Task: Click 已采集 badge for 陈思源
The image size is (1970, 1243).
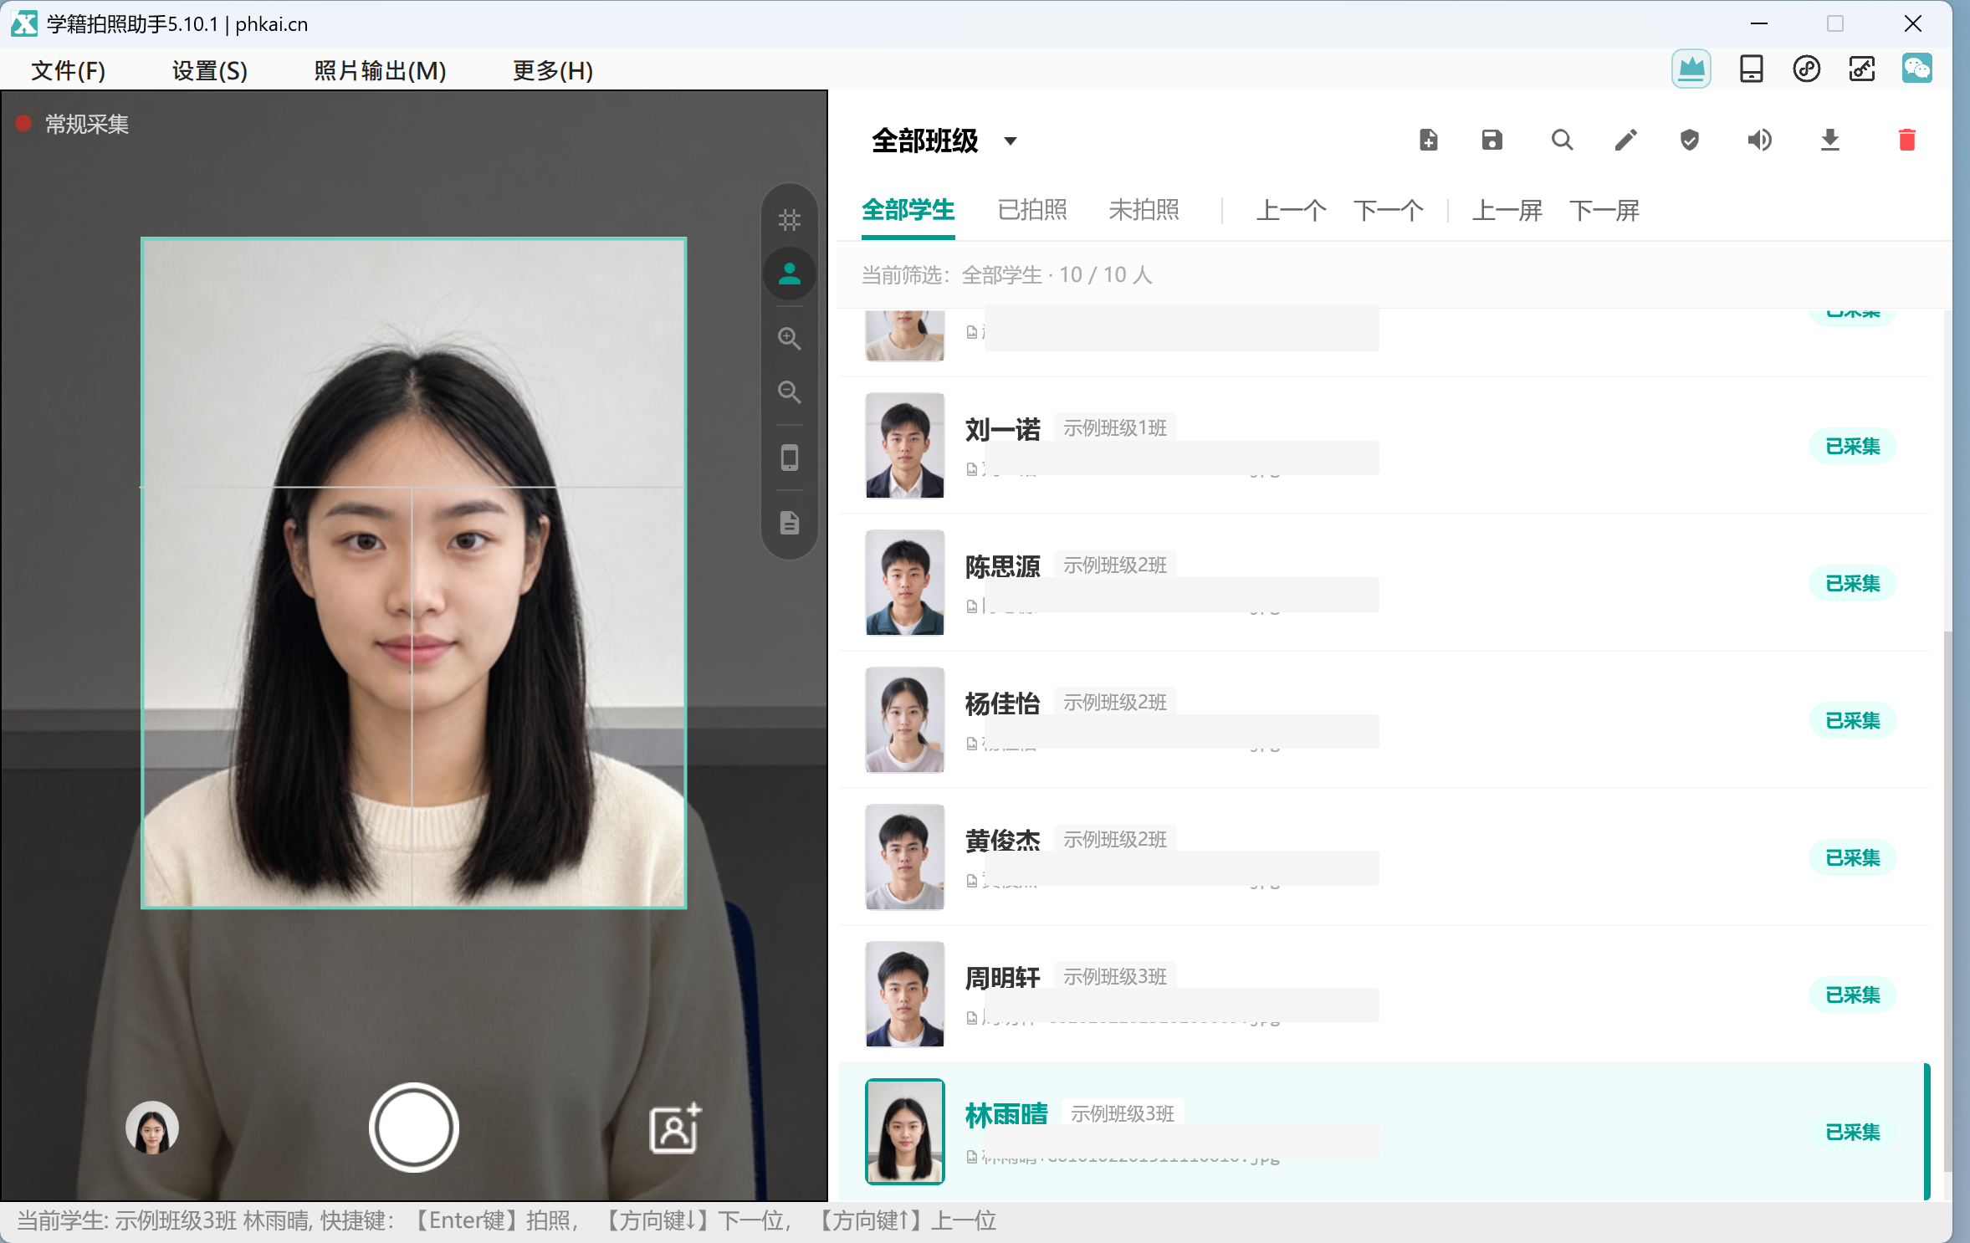Action: (x=1852, y=583)
